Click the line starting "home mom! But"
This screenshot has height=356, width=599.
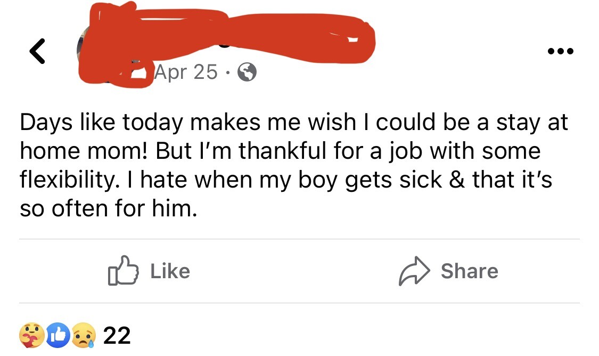[280, 151]
